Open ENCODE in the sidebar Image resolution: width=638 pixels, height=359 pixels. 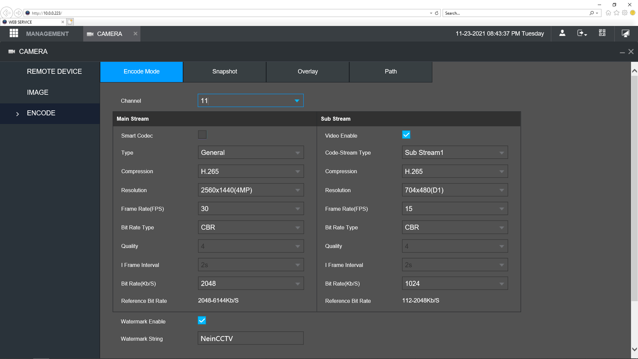(x=50, y=113)
